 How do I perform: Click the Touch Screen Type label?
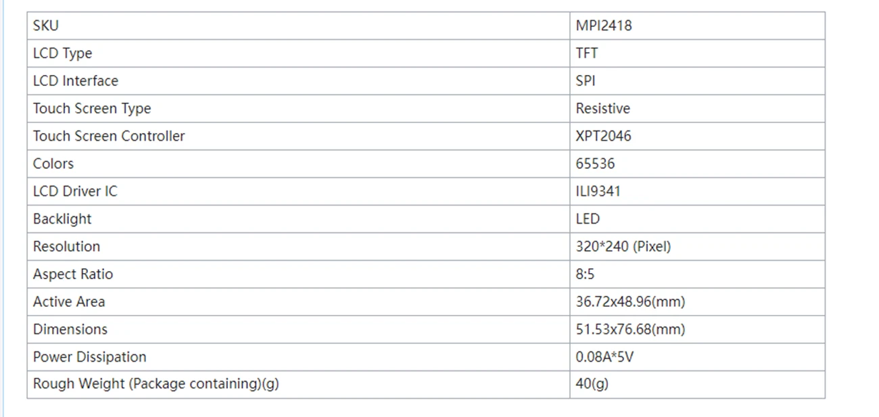(92, 109)
